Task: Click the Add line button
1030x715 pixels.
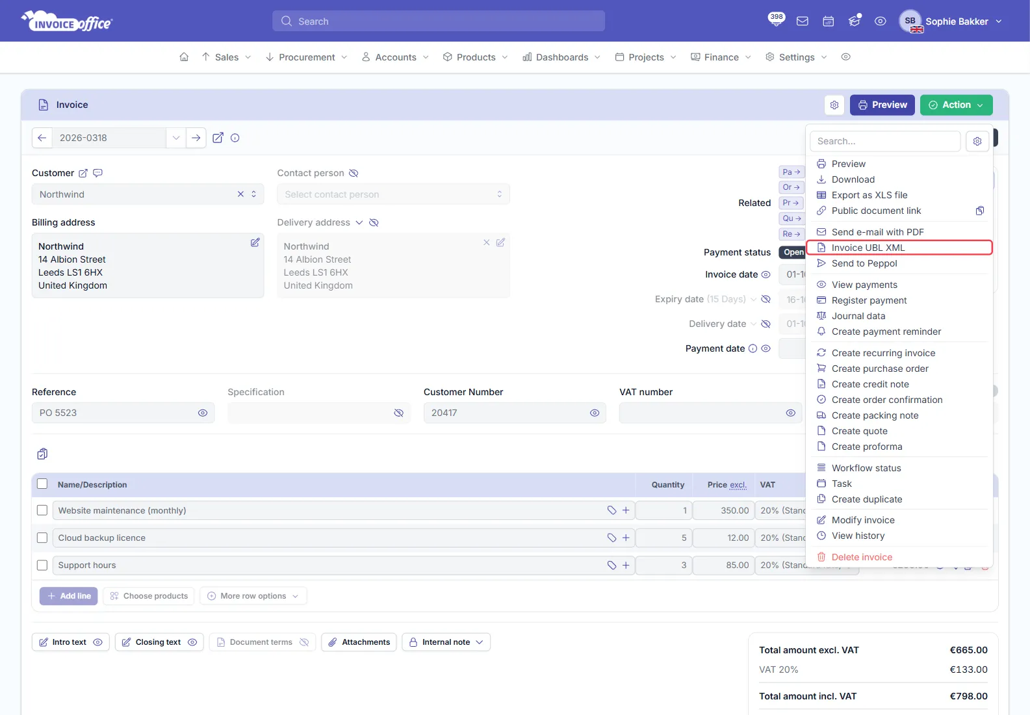Action: pyautogui.click(x=69, y=596)
